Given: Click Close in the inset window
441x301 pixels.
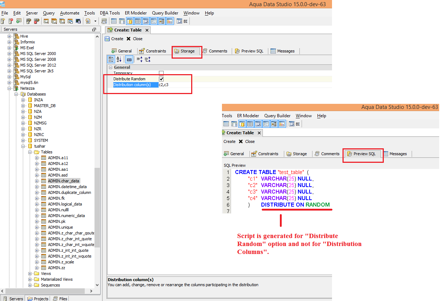Looking at the screenshot, I should [x=247, y=141].
